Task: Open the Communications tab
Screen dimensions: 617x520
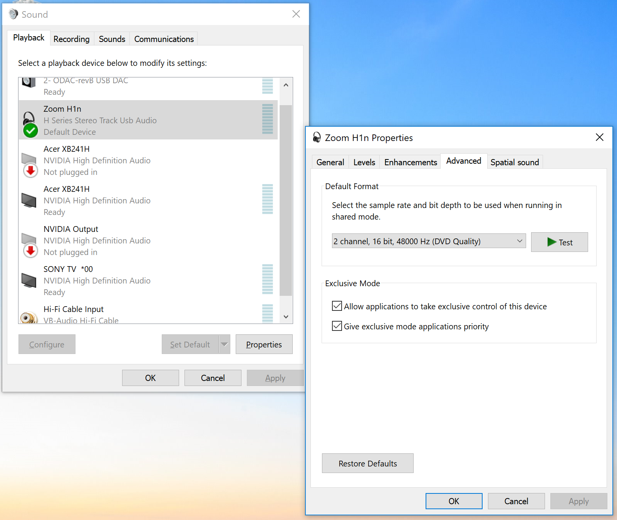Action: click(164, 39)
